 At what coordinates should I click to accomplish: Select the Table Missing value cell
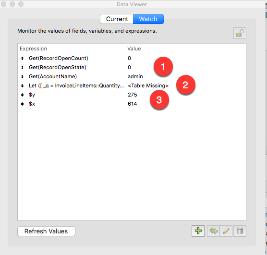(x=148, y=85)
